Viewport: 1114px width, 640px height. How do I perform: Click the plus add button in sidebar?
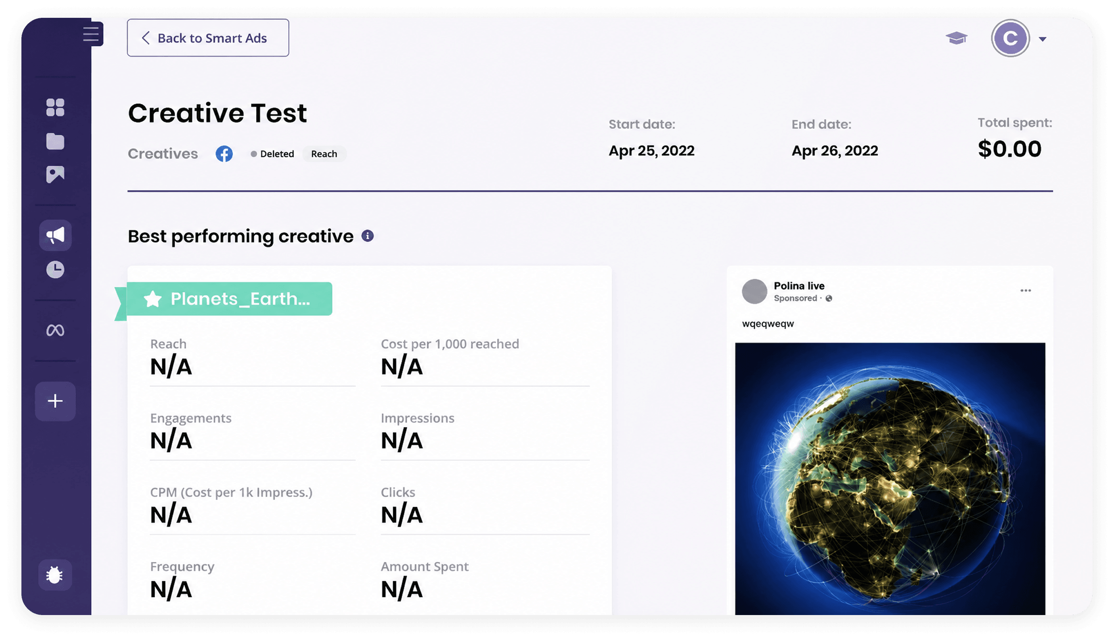55,401
